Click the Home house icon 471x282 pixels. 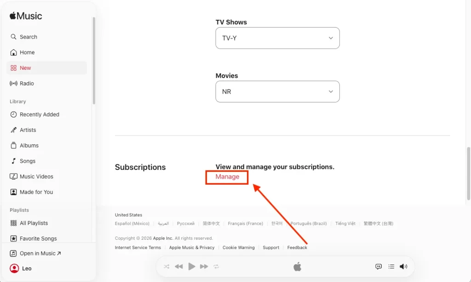[13, 52]
